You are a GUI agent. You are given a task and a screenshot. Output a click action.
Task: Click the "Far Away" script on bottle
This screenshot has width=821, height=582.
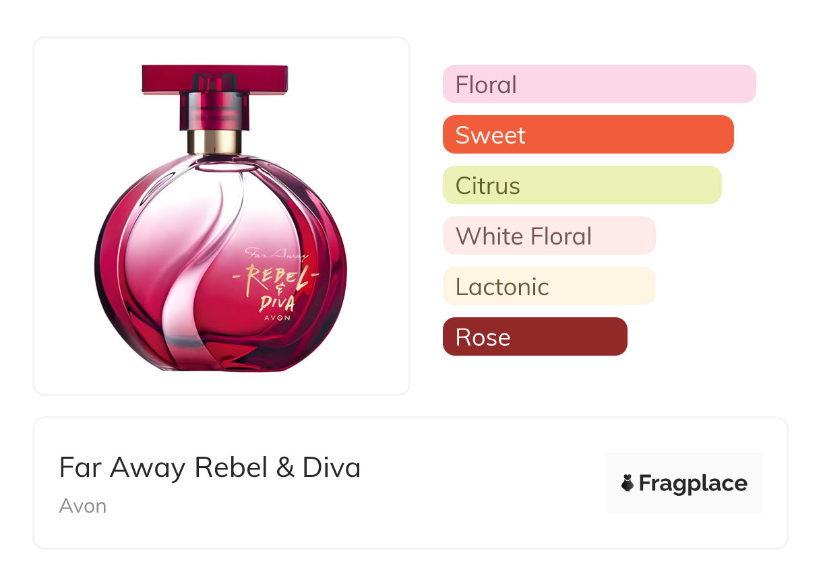276,255
